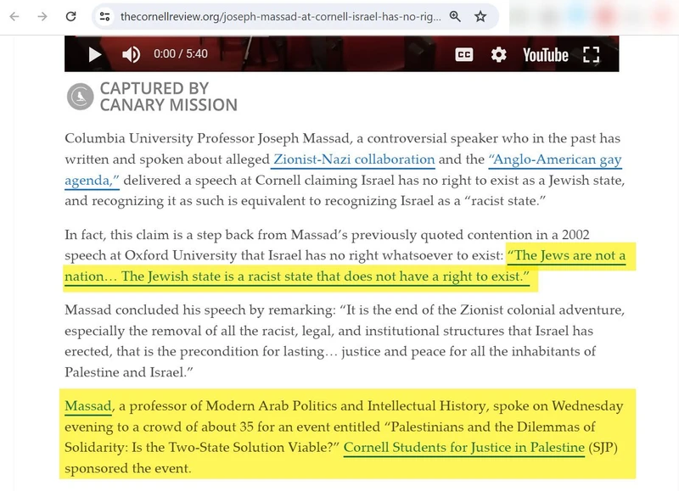Image resolution: width=679 pixels, height=491 pixels.
Task: Open video settings gear
Action: click(499, 55)
